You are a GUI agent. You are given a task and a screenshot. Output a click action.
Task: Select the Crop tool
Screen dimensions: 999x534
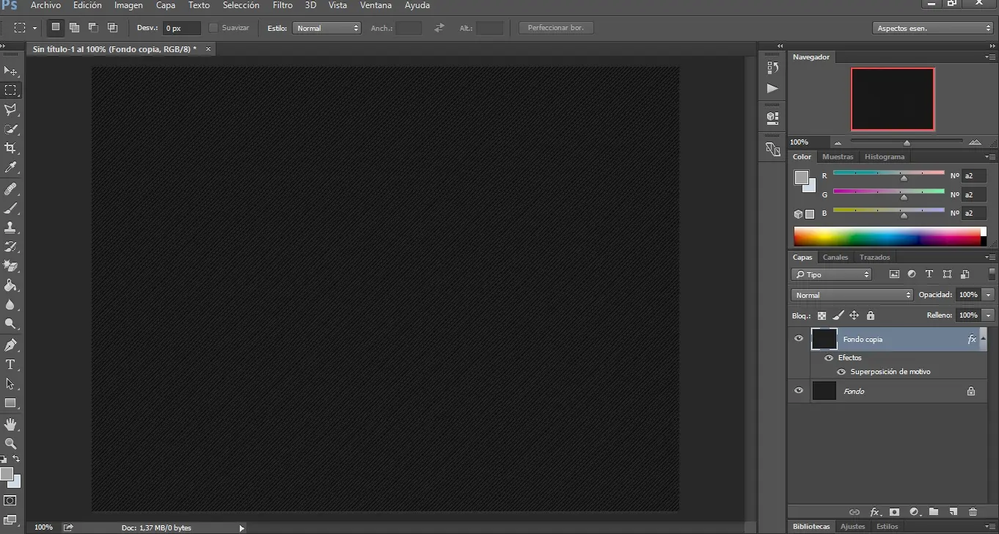tap(10, 148)
